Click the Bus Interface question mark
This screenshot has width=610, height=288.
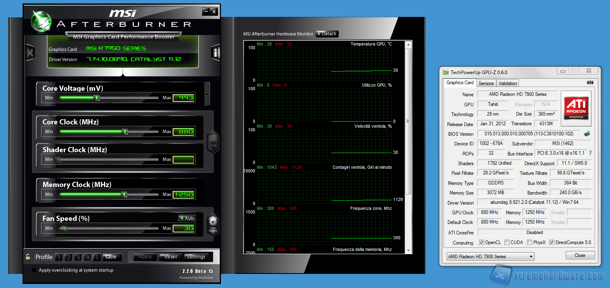coord(590,153)
